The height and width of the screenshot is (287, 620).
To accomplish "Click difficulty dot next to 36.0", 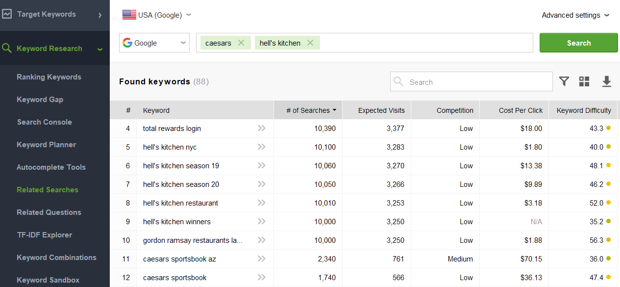I will pyautogui.click(x=608, y=259).
